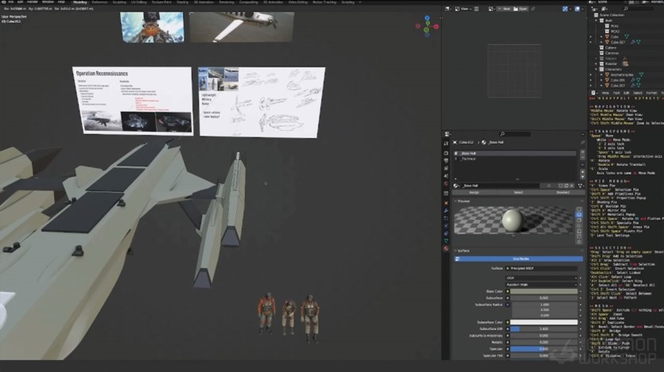Click the material Select button

coord(518,193)
